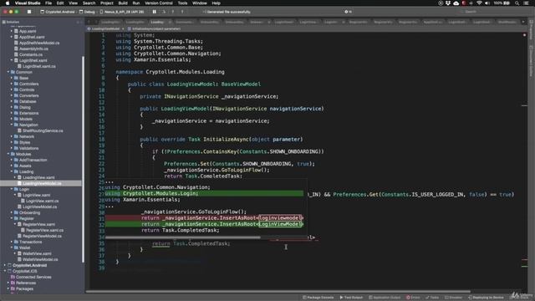Open RegisterViewModel.cs file

tap(42, 236)
